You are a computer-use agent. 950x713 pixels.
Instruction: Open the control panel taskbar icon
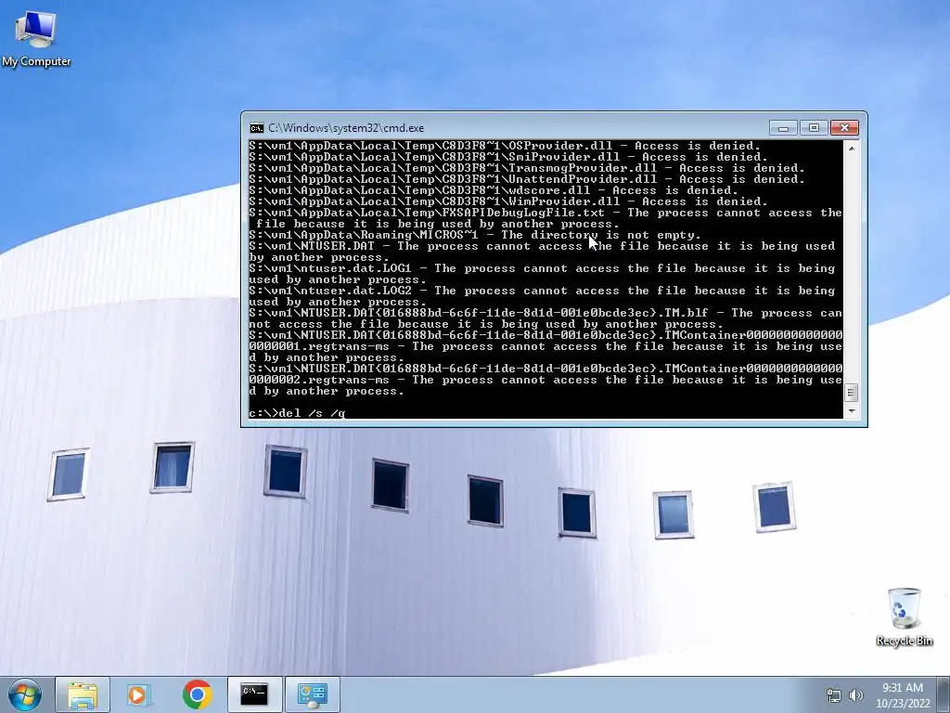point(312,694)
